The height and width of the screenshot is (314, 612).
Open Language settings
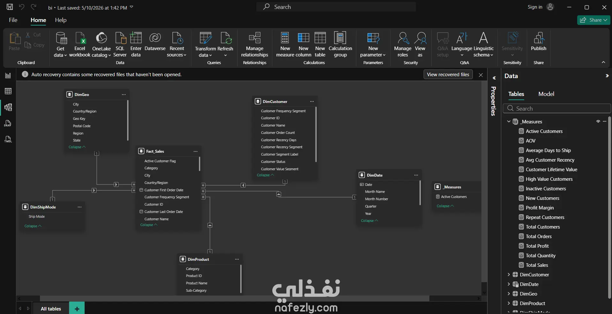[x=462, y=45]
